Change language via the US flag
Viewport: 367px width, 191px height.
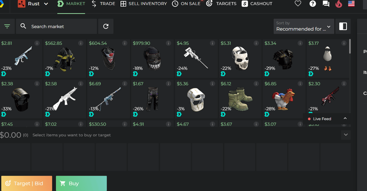click(x=351, y=4)
